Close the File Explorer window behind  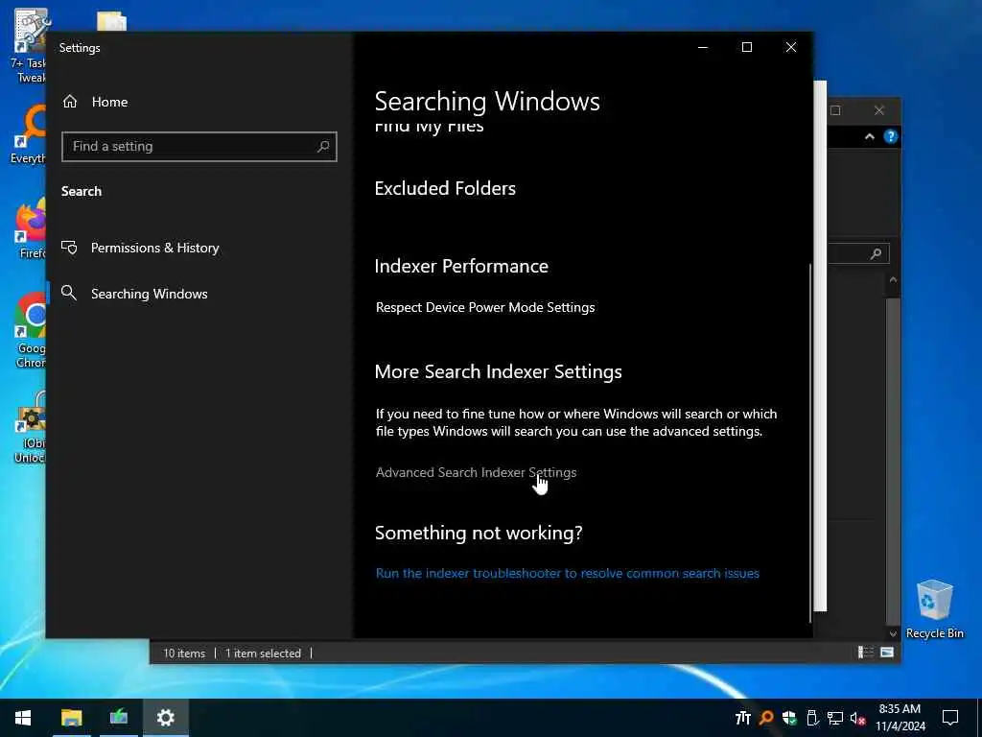pos(879,111)
